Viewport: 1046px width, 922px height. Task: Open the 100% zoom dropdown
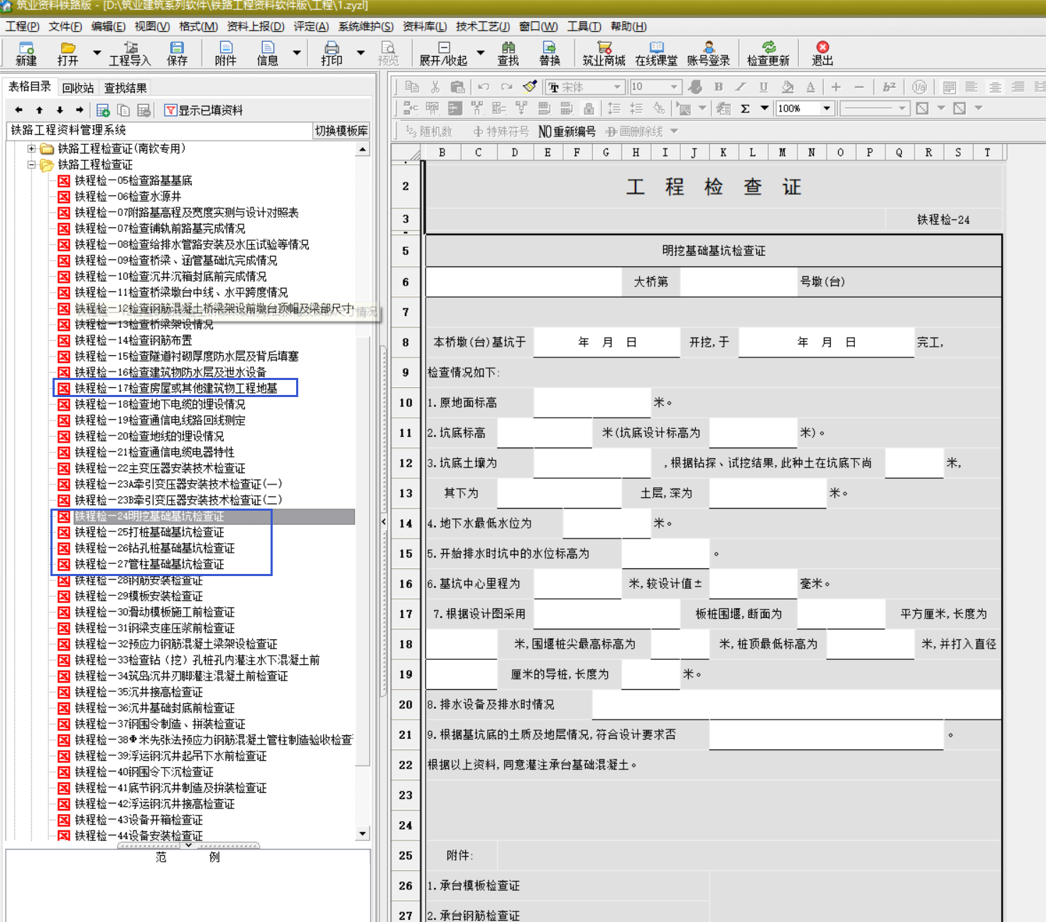(827, 108)
